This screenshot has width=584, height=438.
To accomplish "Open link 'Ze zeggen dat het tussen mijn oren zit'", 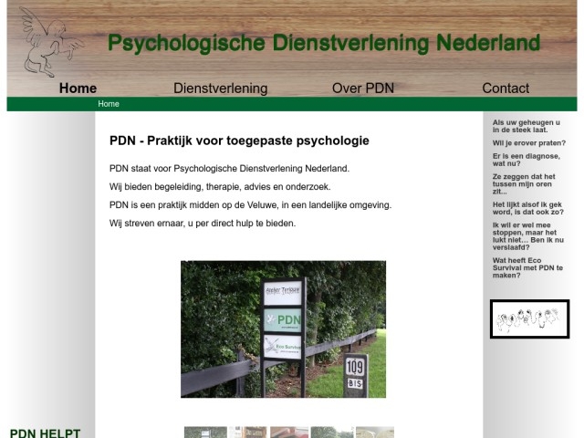I will (x=524, y=184).
